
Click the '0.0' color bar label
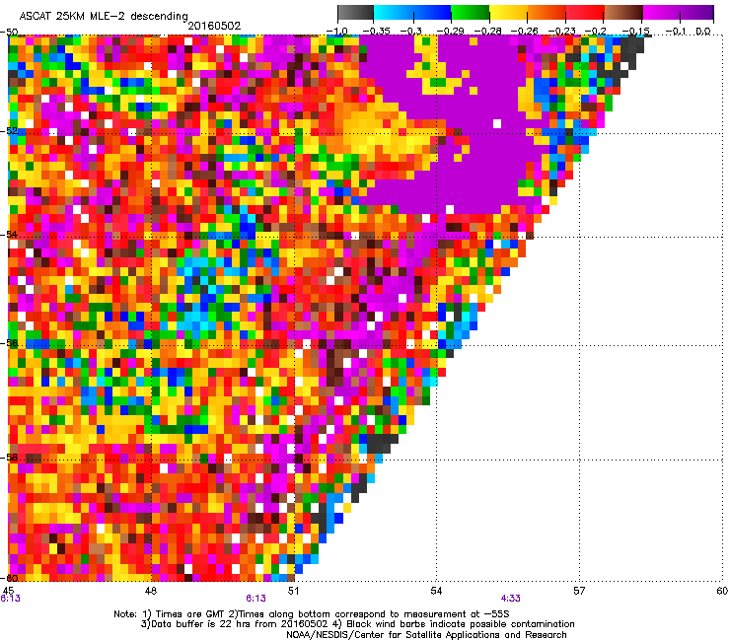(x=703, y=32)
